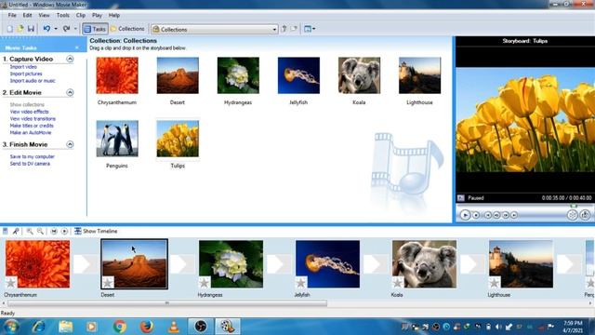Collapse the Finish Movie section
This screenshot has height=335, width=595.
pos(70,144)
